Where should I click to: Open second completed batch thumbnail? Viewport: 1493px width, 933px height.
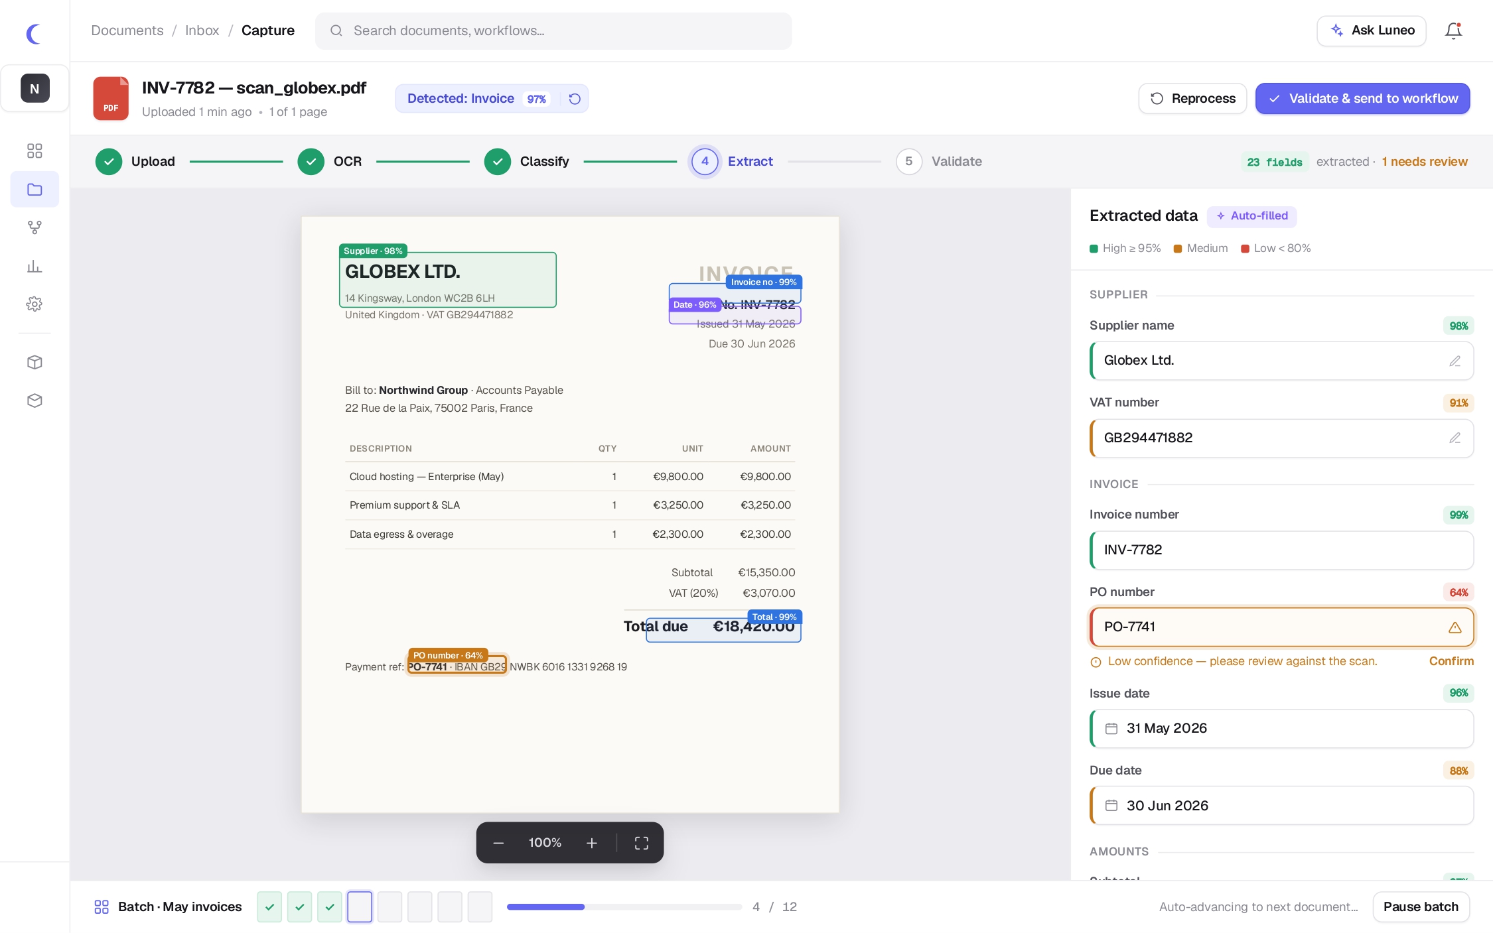tap(299, 906)
